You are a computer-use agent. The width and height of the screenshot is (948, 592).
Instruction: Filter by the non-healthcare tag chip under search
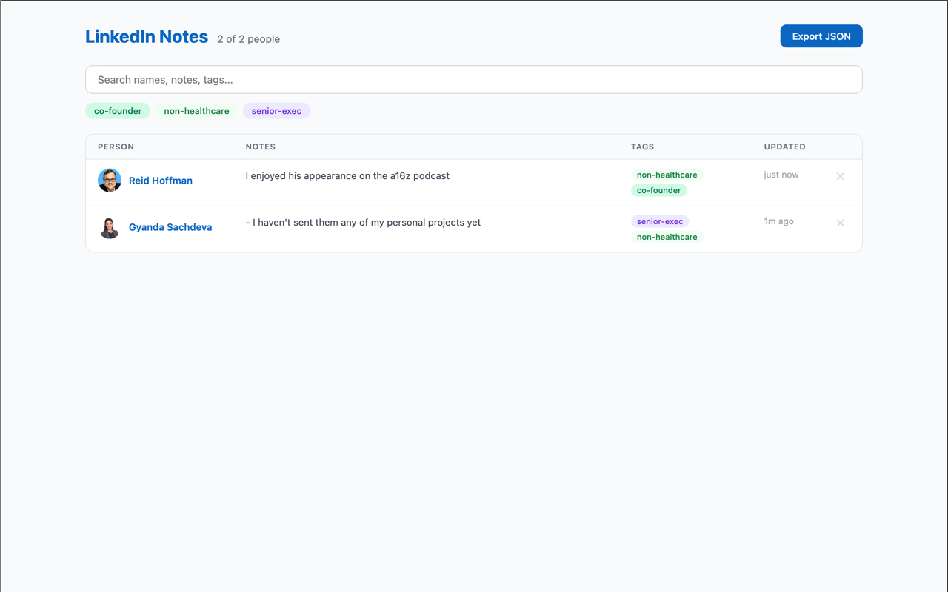[x=196, y=111]
